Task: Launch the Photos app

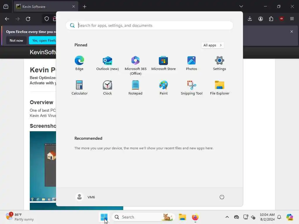Action: pyautogui.click(x=192, y=63)
